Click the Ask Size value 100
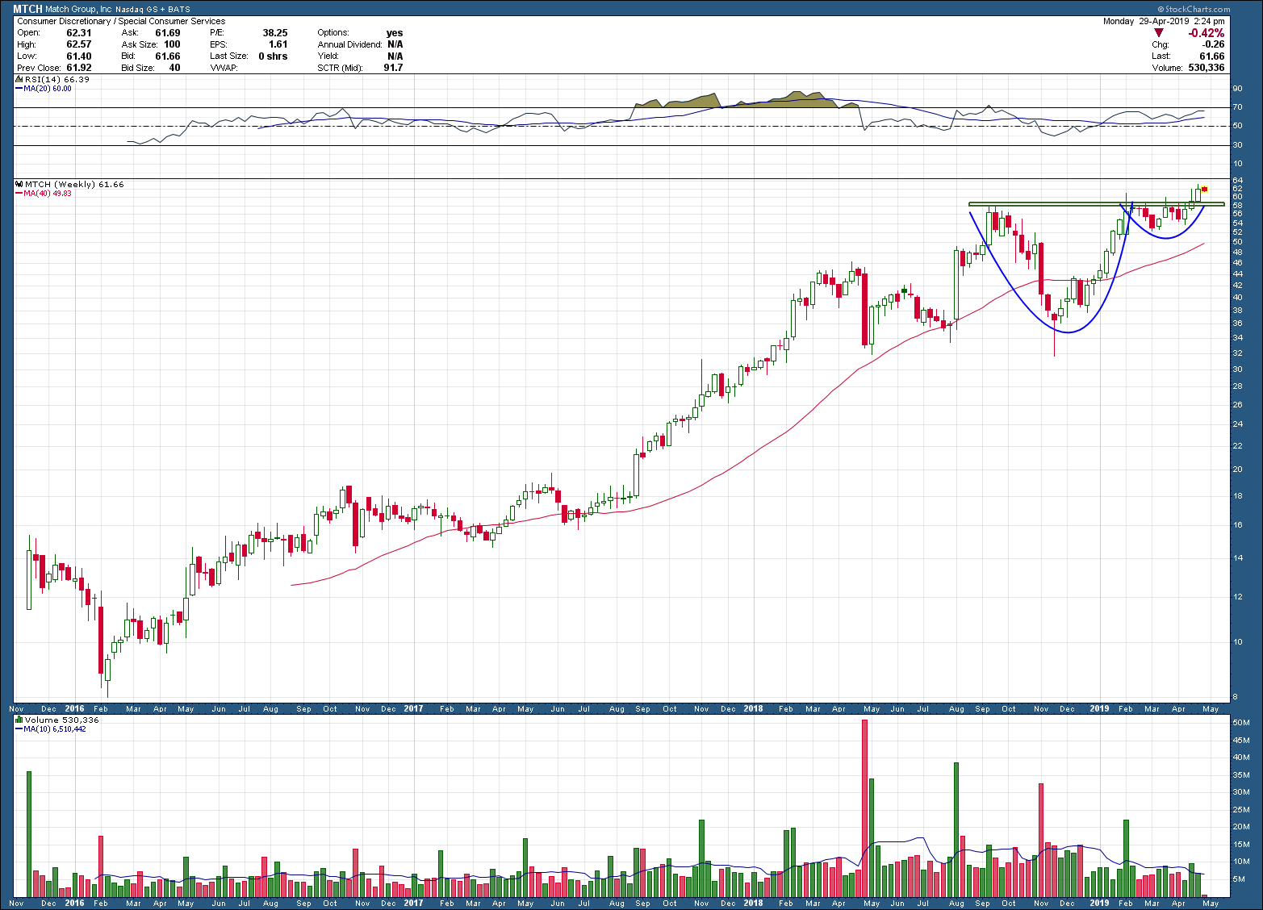 pos(173,44)
